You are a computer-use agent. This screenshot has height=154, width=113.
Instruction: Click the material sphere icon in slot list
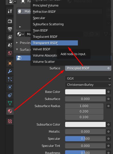pos(20,11)
